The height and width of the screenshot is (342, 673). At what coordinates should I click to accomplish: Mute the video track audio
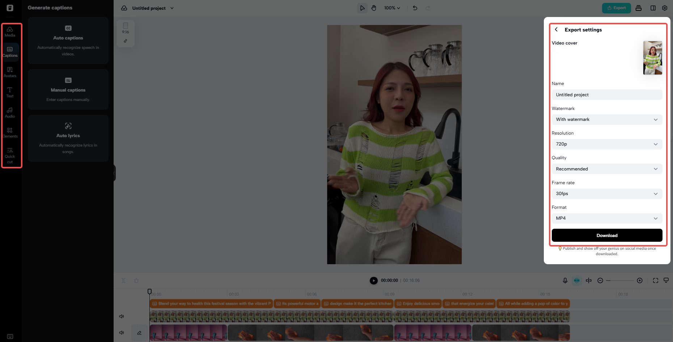tap(122, 316)
